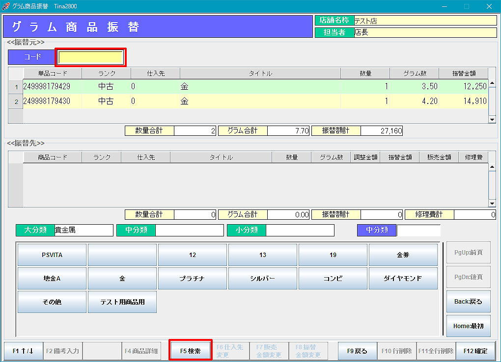Select the プラチナ category button

(192, 278)
